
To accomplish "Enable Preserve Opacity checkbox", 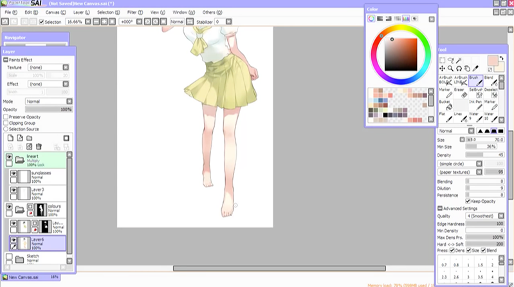I will pyautogui.click(x=6, y=117).
